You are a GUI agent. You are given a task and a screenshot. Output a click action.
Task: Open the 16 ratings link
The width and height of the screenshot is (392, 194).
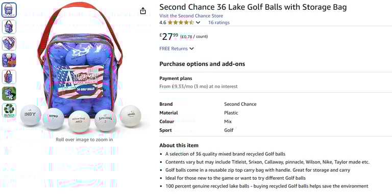click(219, 23)
